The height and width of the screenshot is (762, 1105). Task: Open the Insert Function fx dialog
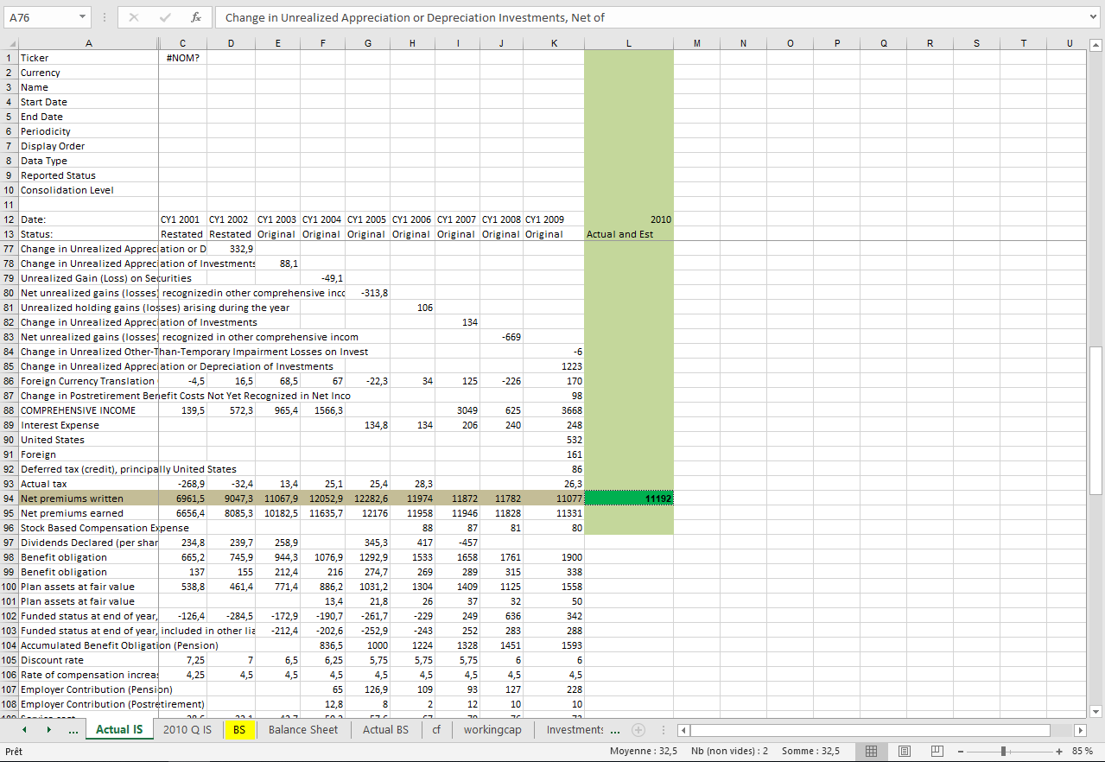click(196, 17)
